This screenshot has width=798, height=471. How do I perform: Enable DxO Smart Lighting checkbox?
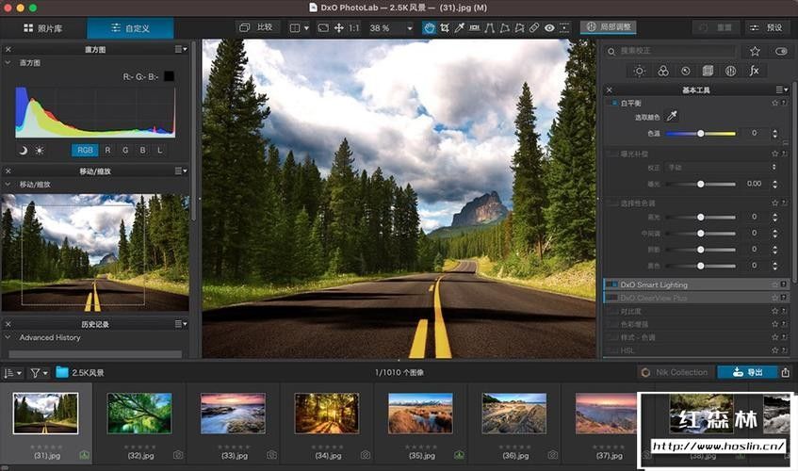click(x=612, y=284)
